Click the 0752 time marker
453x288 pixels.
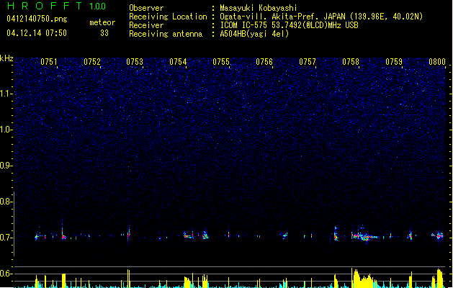(92, 62)
